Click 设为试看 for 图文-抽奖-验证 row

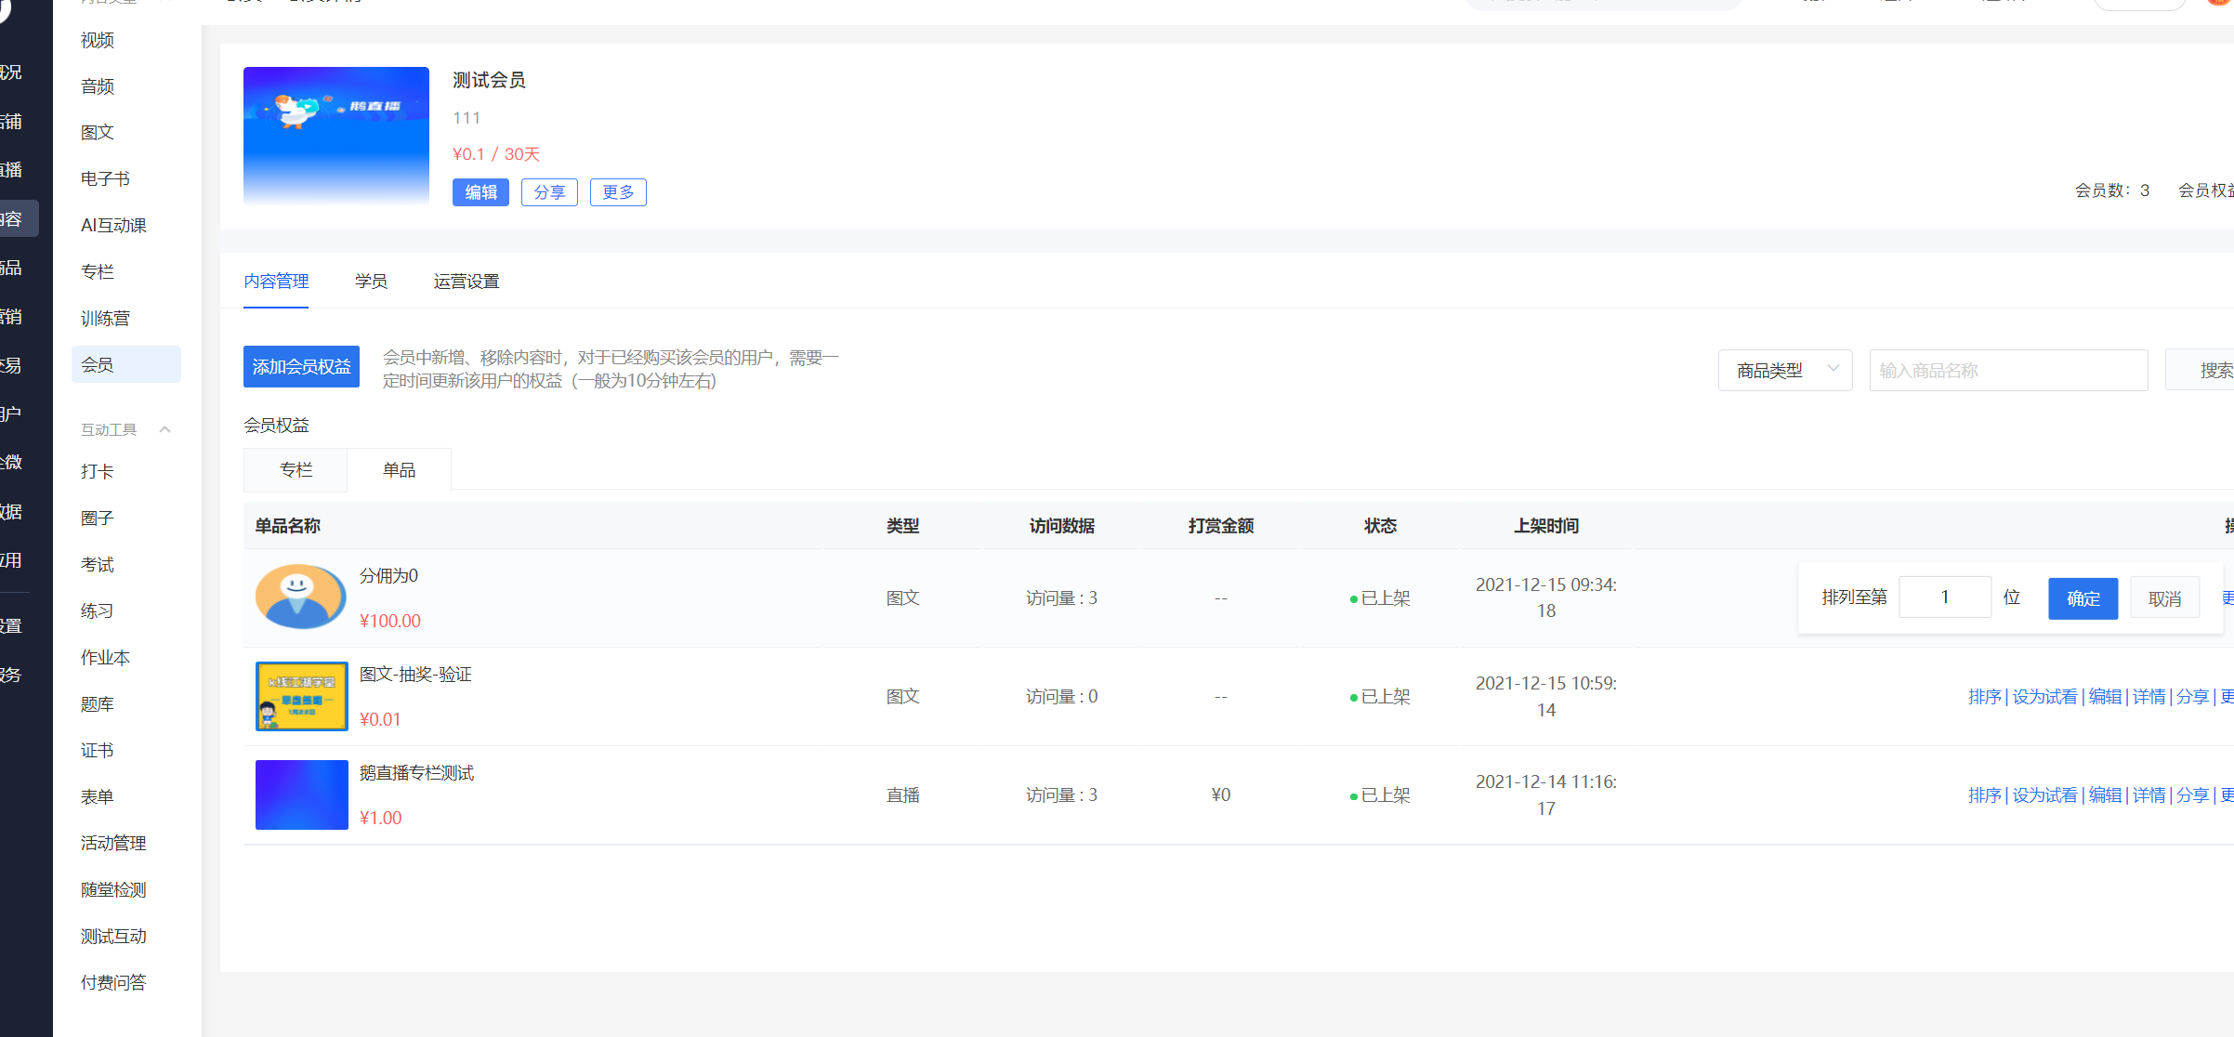click(x=2044, y=696)
